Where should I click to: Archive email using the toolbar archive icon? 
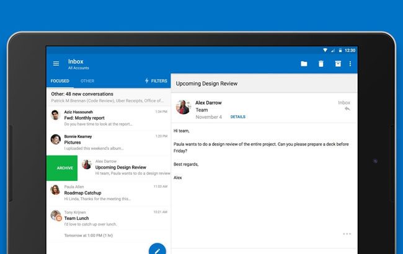338,64
